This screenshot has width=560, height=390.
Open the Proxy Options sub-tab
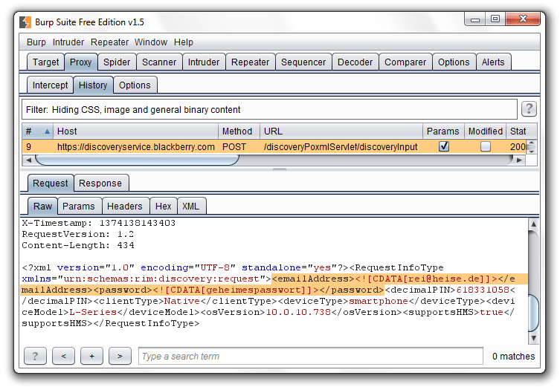coord(135,85)
